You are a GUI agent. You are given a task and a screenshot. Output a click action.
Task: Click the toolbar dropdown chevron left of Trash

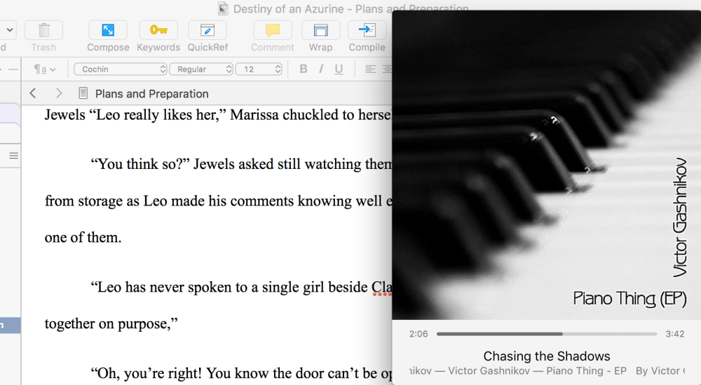pyautogui.click(x=9, y=30)
